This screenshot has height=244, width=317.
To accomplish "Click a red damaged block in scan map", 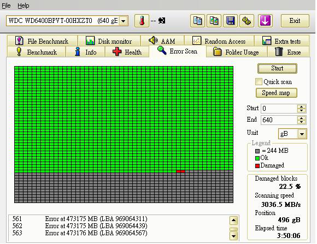I will (178, 171).
